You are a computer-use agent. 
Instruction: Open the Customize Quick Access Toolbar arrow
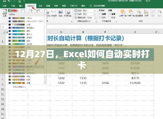[24, 1]
